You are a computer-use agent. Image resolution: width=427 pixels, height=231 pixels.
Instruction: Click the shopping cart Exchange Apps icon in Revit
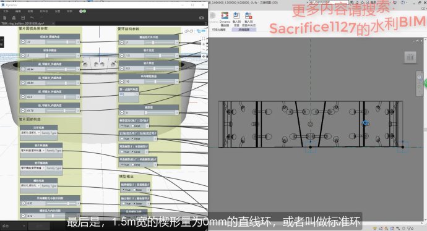point(395,2)
